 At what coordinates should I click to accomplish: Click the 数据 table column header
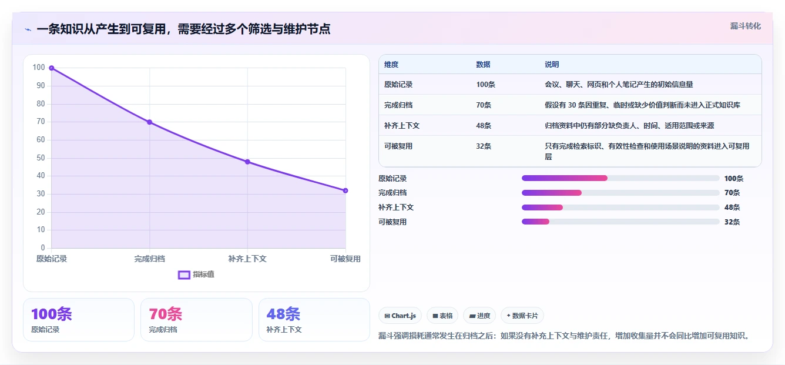coord(483,65)
